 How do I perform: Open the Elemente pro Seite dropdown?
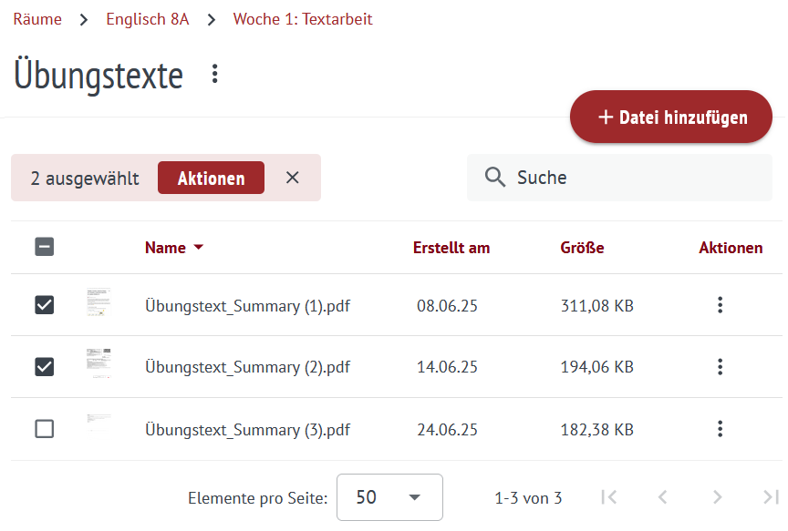click(x=389, y=497)
